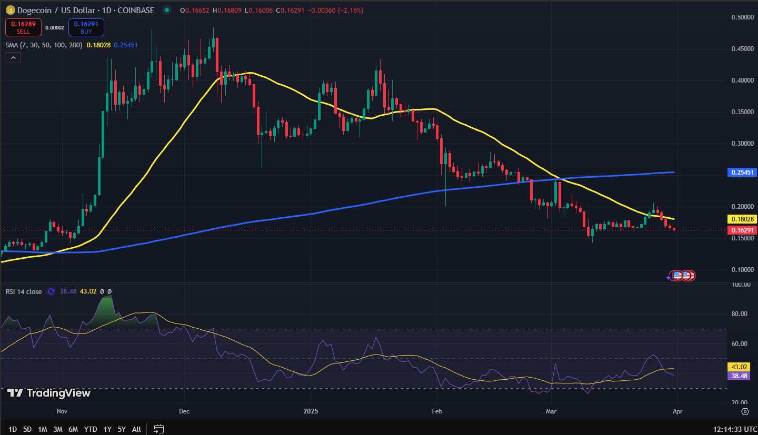Click the blue BUY 0.16291 button
Image resolution: width=758 pixels, height=435 pixels.
86,27
